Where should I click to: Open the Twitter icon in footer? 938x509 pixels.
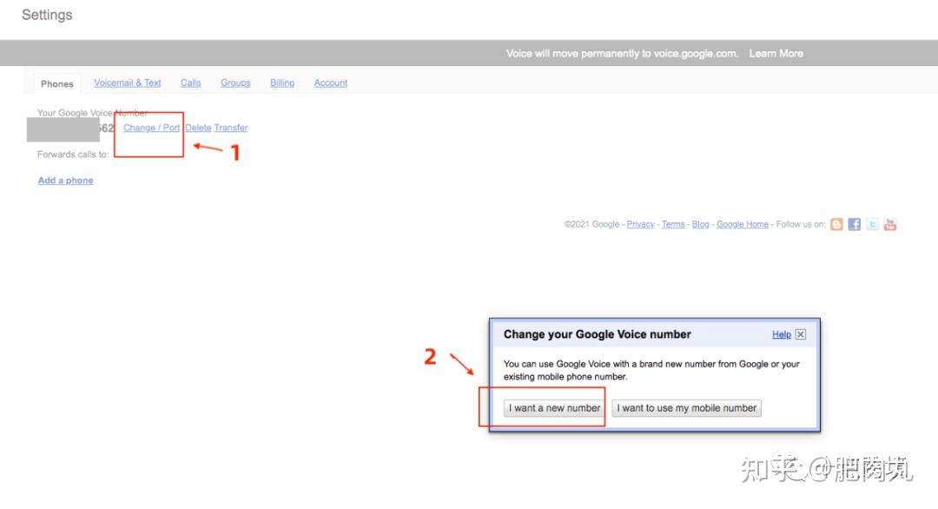872,225
